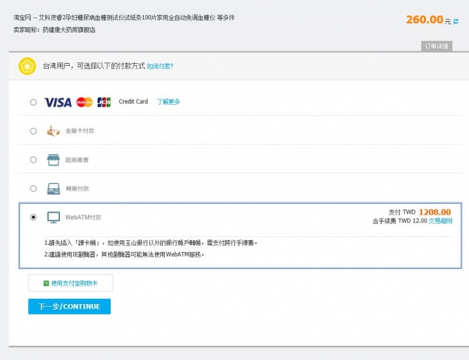Click the 超商缴费 store icon
Screen dimensions: 469x360
[x=53, y=160]
